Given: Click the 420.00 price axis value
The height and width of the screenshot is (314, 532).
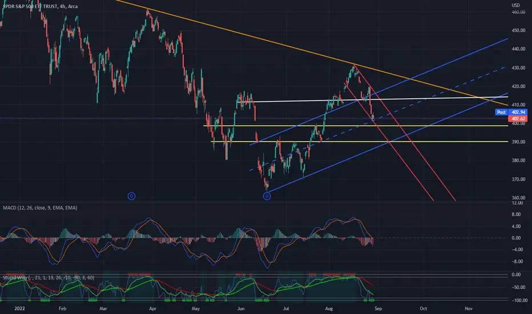Looking at the screenshot, I should (x=518, y=86).
